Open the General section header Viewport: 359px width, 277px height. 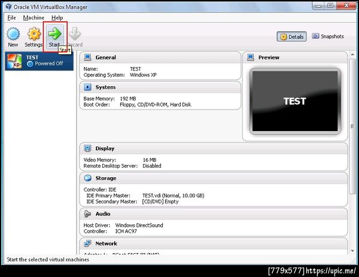pos(160,57)
